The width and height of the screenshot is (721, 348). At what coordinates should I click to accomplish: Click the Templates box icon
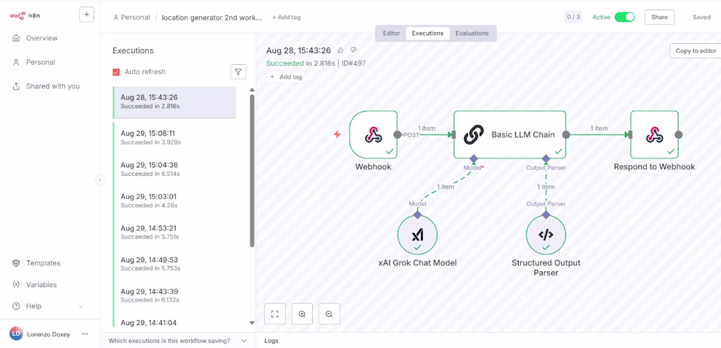pyautogui.click(x=16, y=263)
